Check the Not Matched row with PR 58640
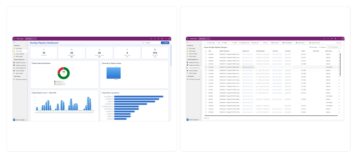The width and height of the screenshot is (357, 158). coord(206,67)
